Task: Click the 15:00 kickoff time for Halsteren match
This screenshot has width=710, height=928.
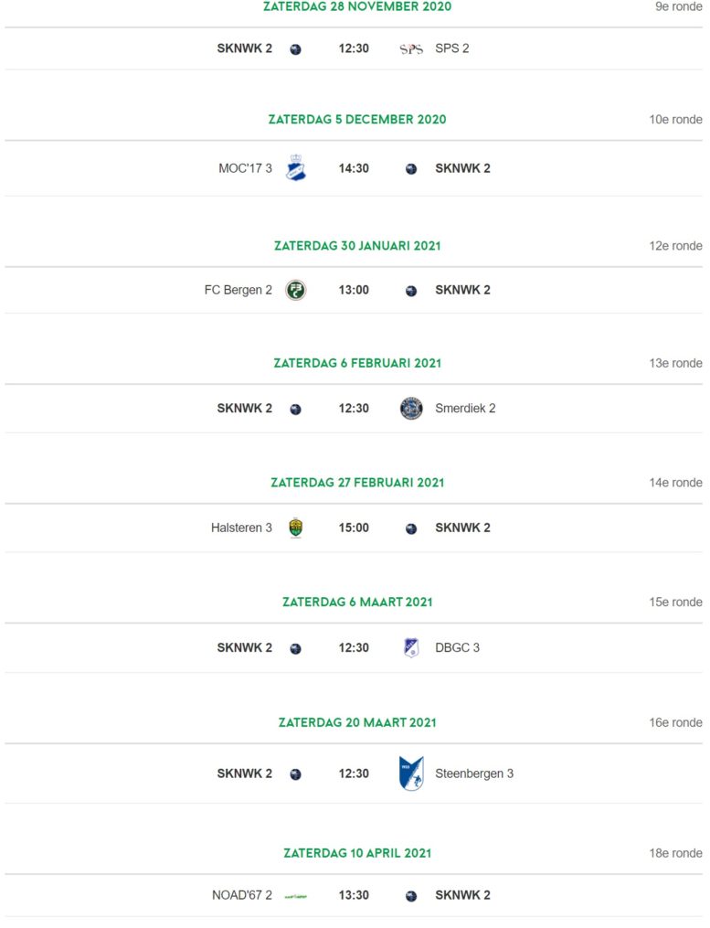Action: [354, 528]
